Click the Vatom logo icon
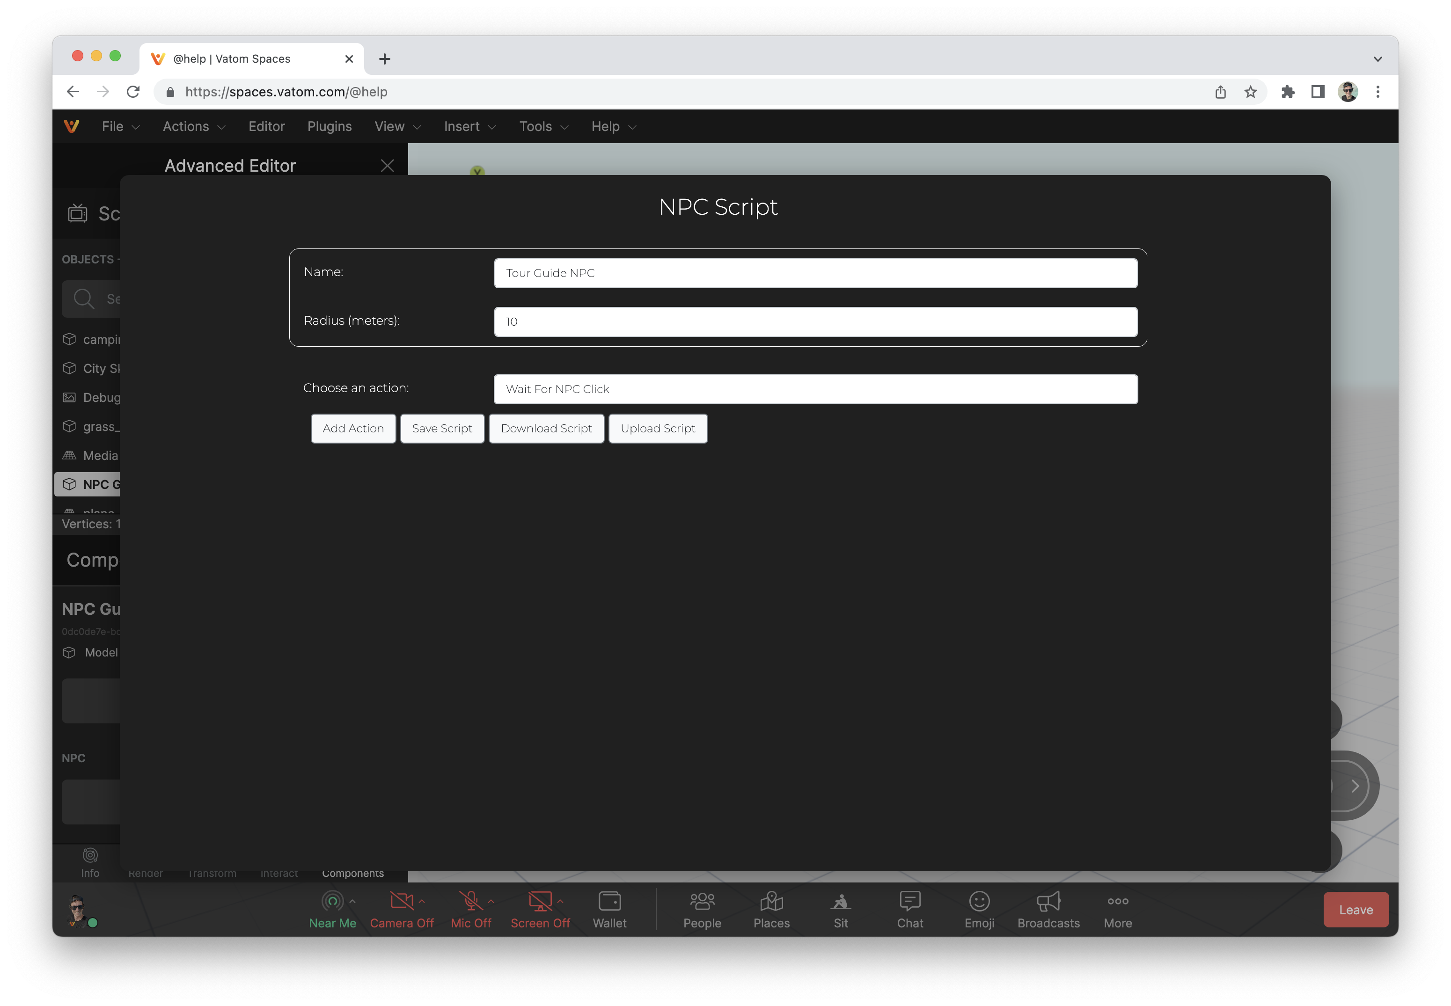 (x=72, y=126)
